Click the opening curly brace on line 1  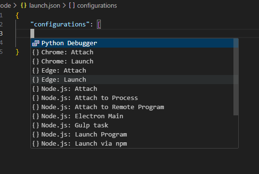(x=17, y=16)
